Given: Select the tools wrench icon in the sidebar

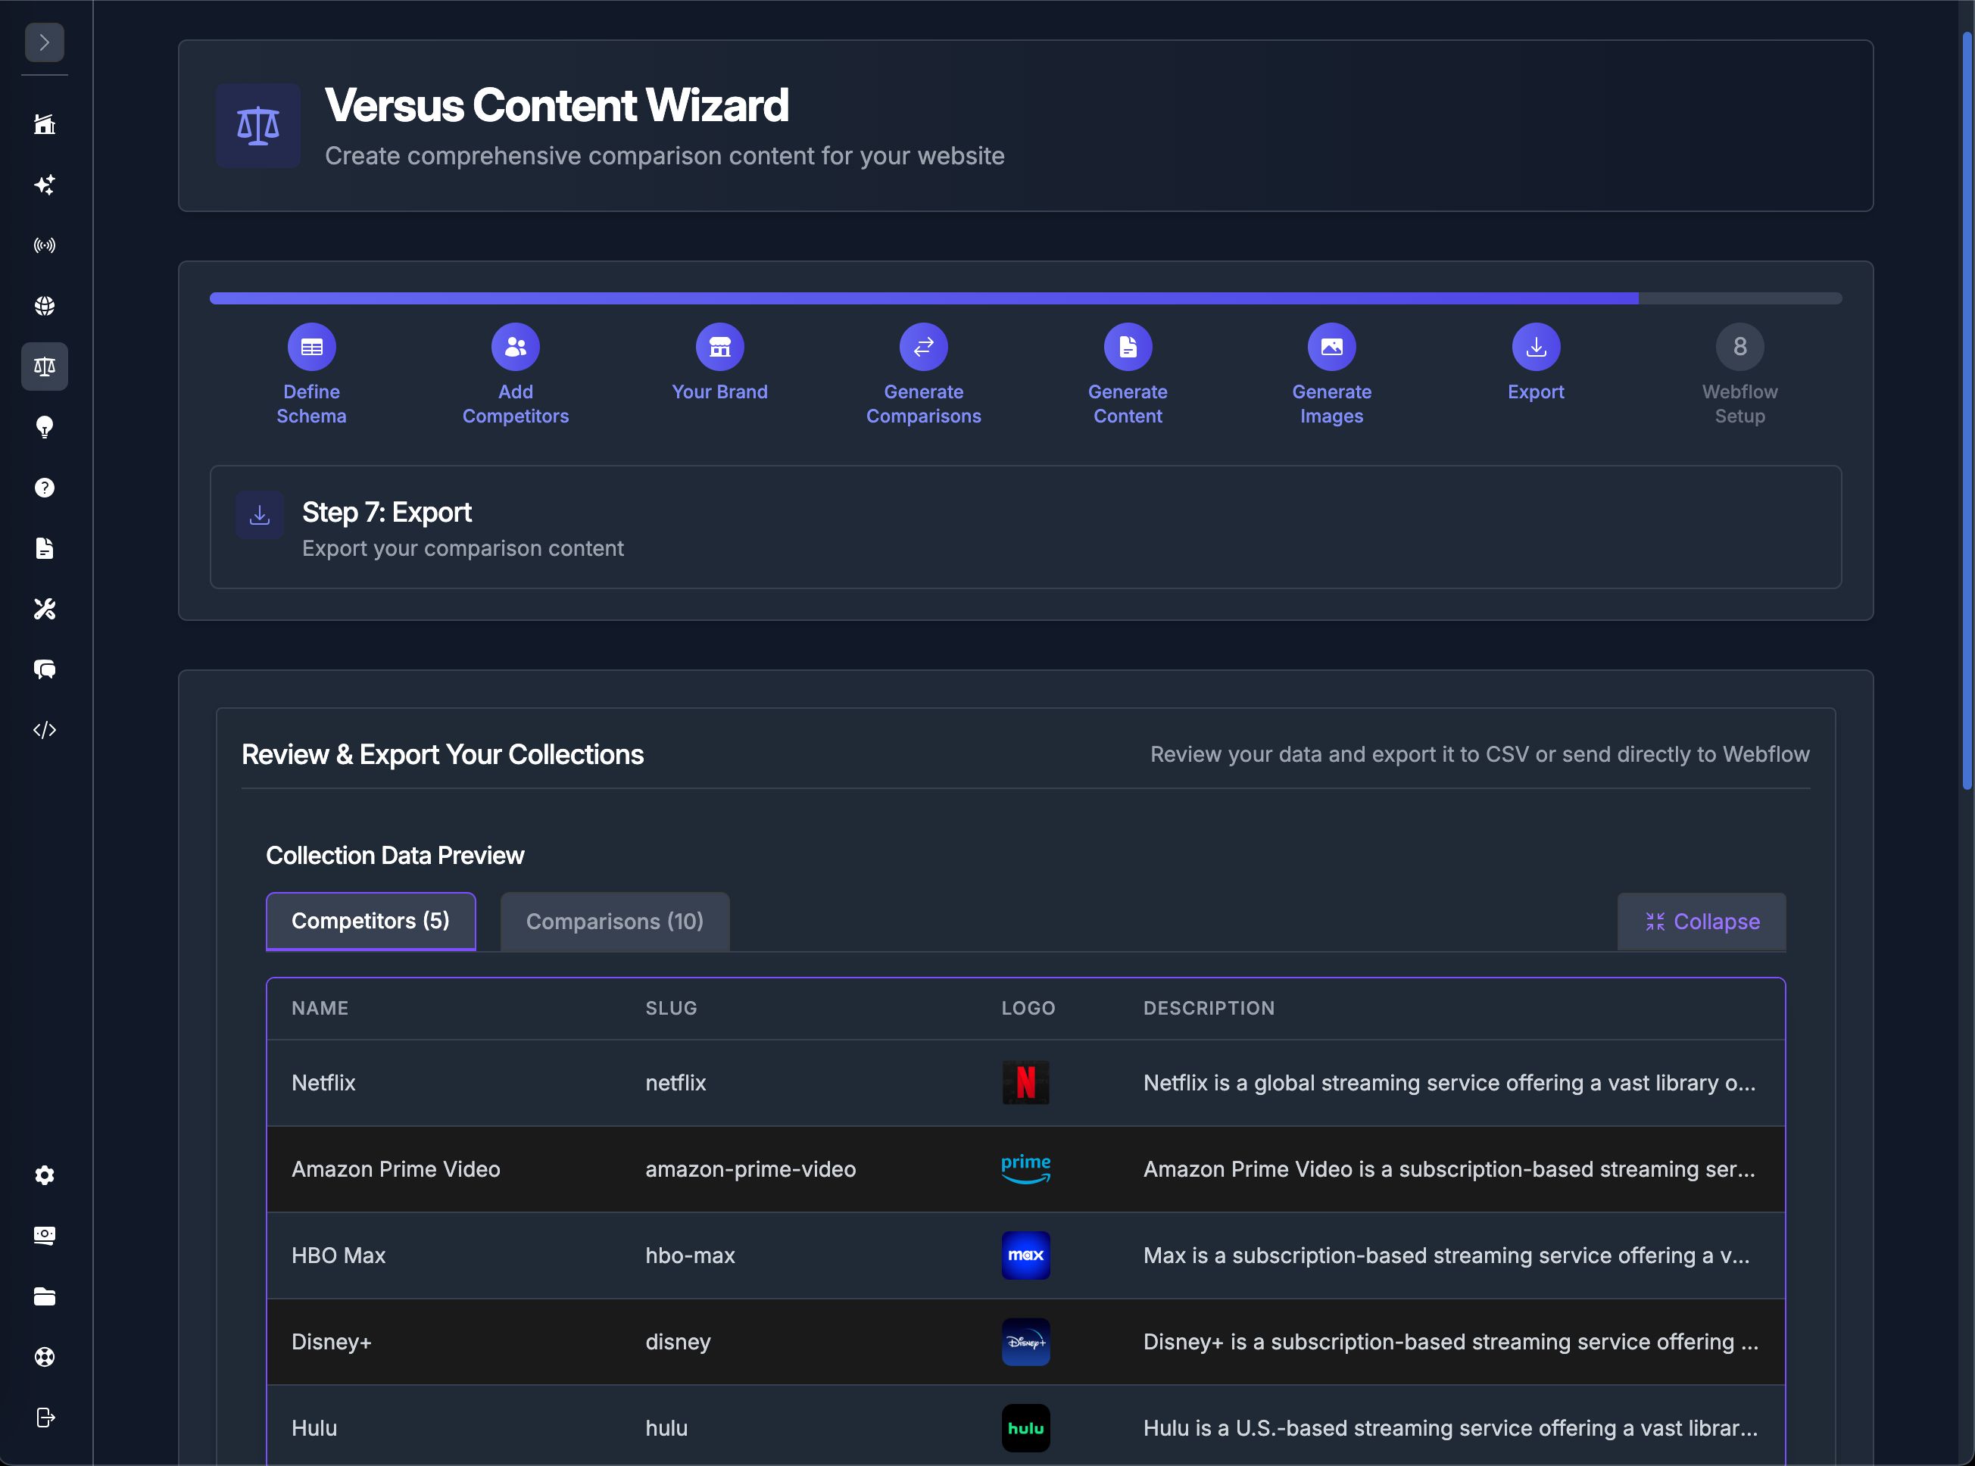Looking at the screenshot, I should point(45,609).
